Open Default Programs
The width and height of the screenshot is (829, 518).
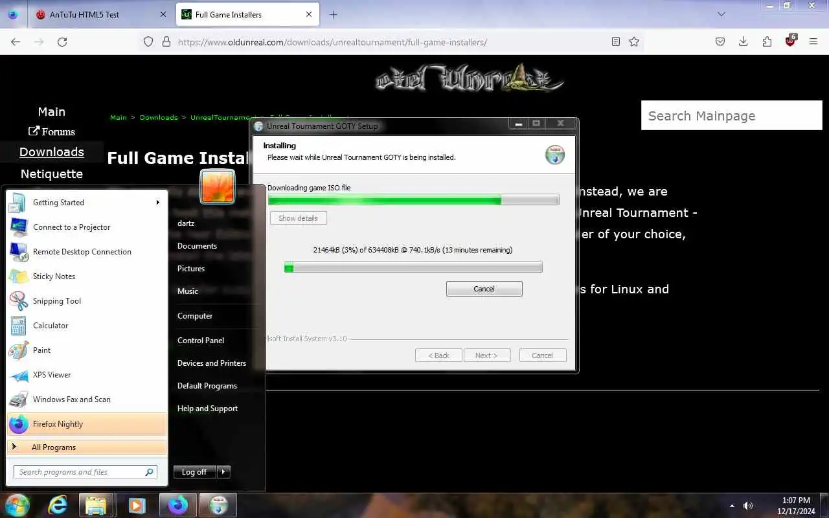pyautogui.click(x=207, y=386)
